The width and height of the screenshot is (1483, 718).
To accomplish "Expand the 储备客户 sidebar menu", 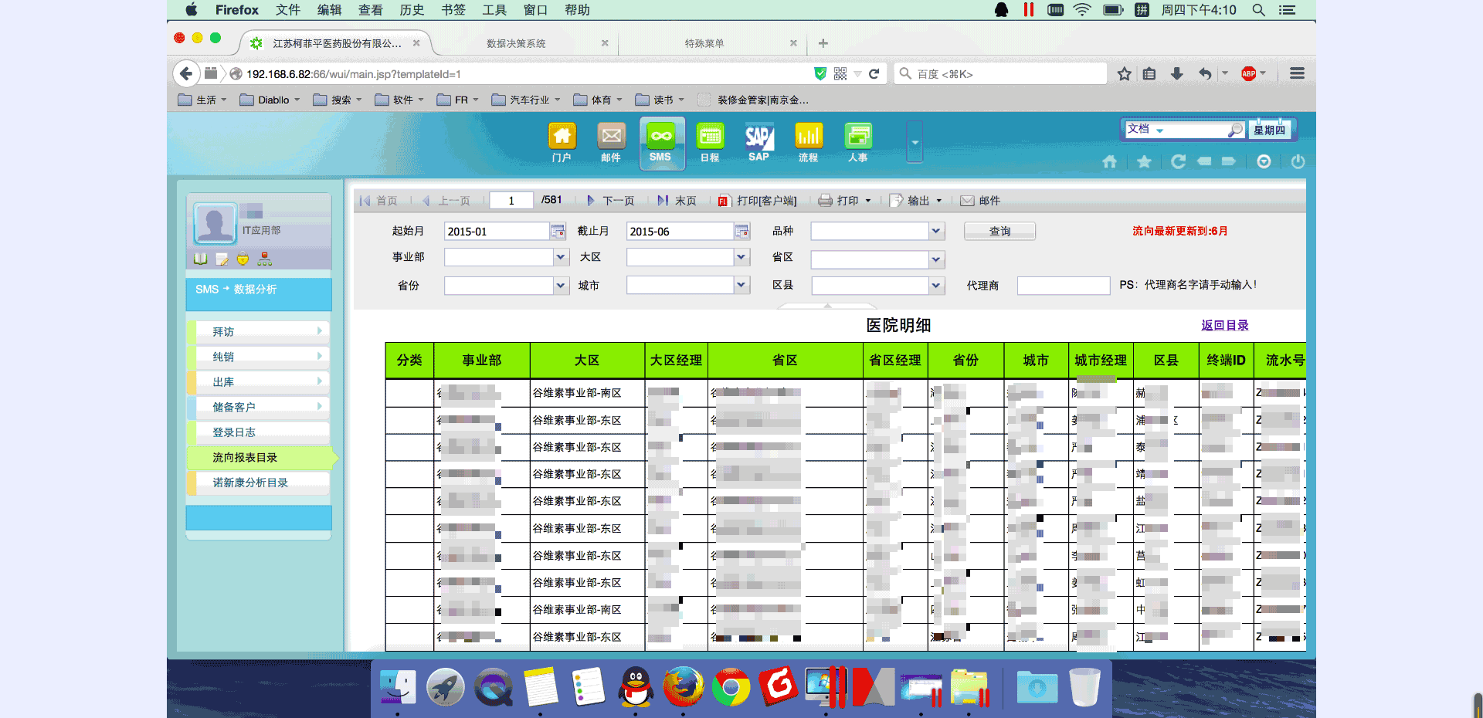I will pyautogui.click(x=259, y=407).
